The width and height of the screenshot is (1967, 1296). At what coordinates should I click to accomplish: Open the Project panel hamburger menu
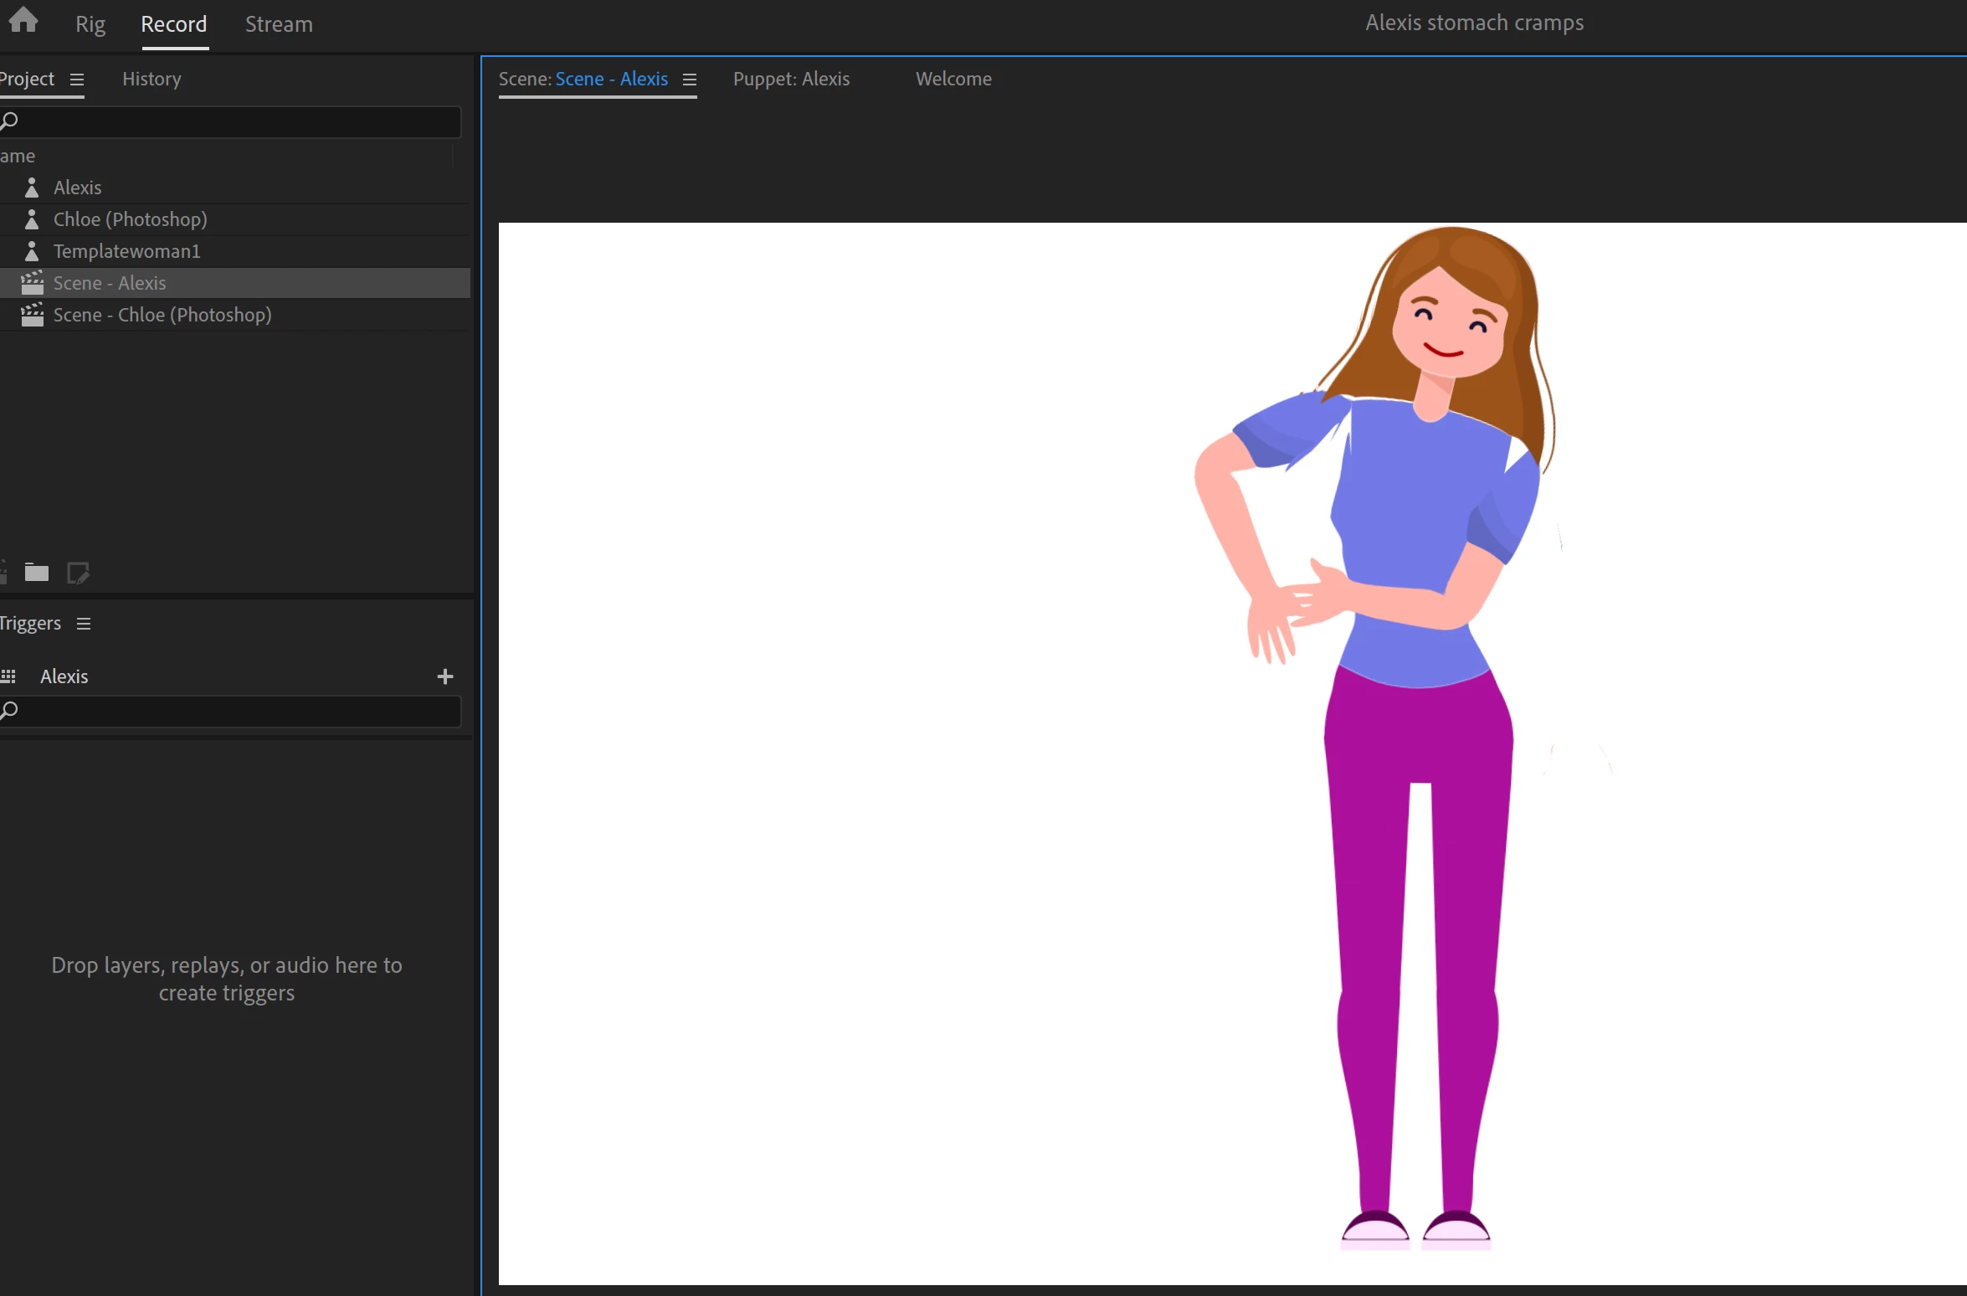(77, 80)
